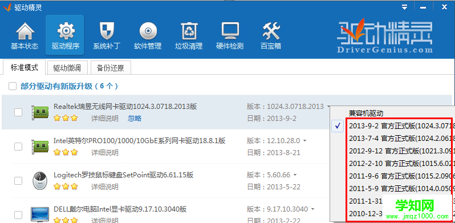This screenshot has height=223, width=455.
Task: Click the Logitech mouse device icon
Action: 40,181
